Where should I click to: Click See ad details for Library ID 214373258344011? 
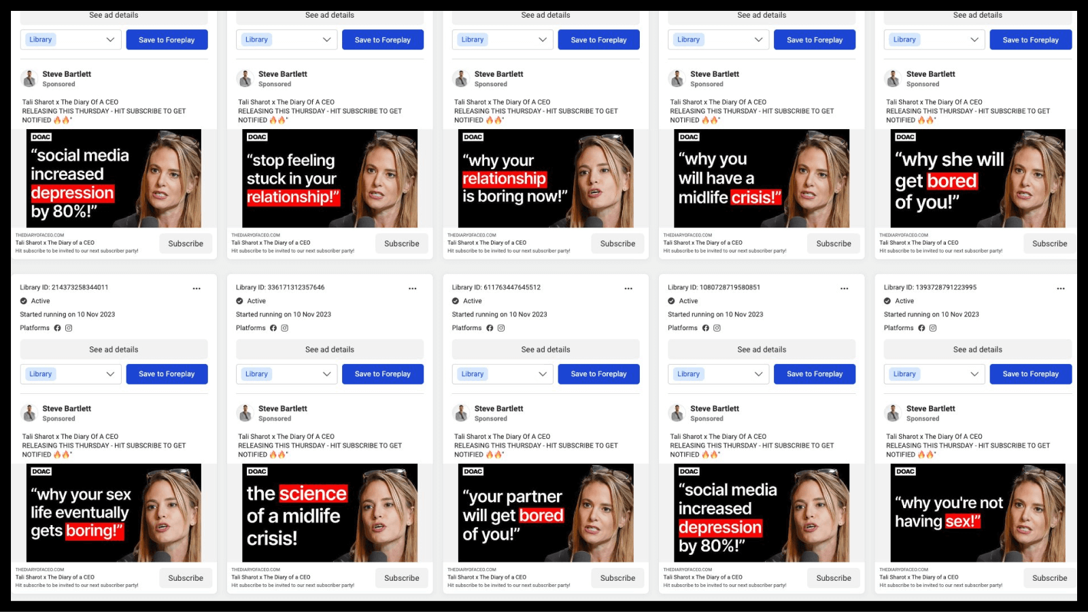pos(114,350)
